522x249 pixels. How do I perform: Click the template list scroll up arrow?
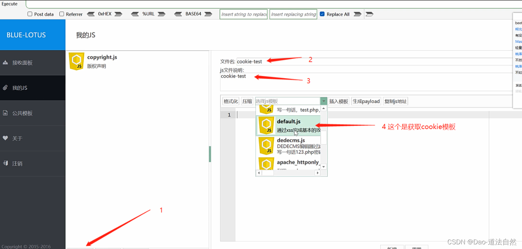323,108
